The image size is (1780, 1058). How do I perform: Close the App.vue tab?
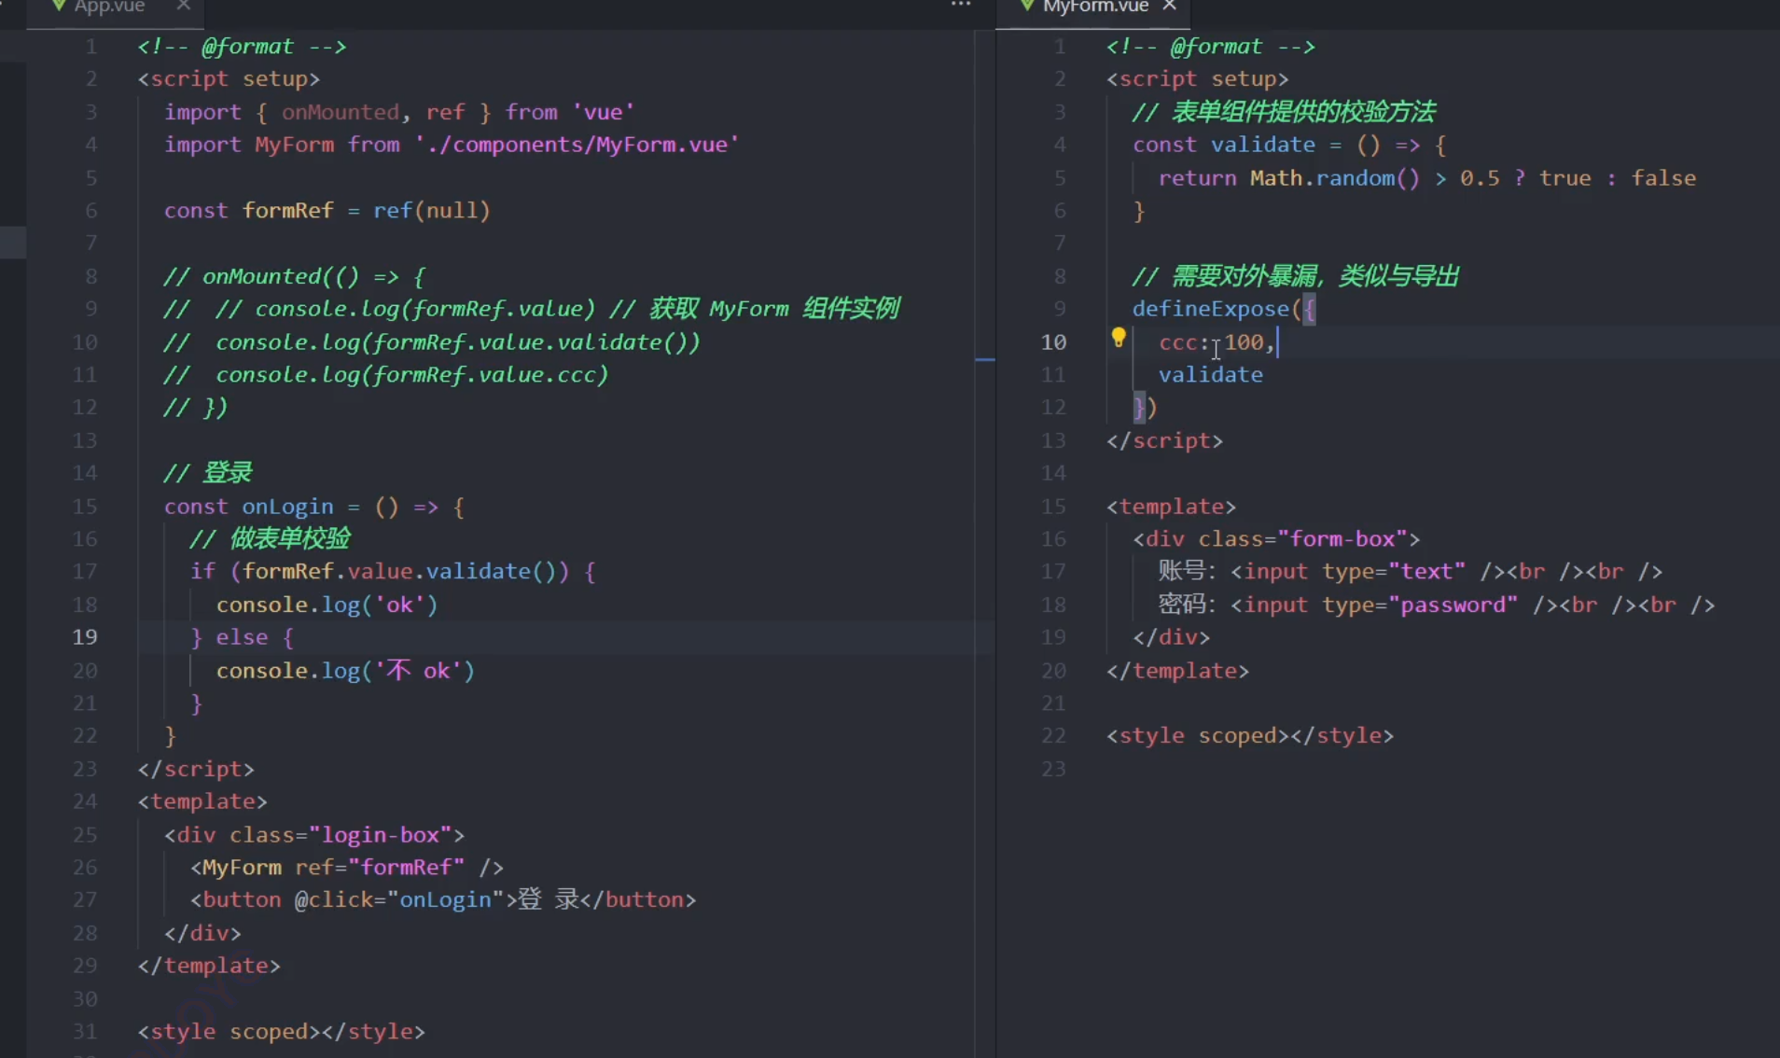[184, 6]
